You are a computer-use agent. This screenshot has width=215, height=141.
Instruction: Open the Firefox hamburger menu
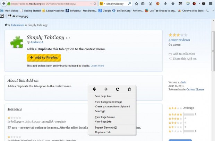[x=210, y=3]
